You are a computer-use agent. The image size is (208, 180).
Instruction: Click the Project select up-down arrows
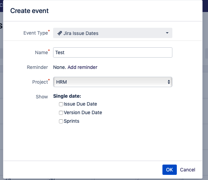click(x=169, y=82)
